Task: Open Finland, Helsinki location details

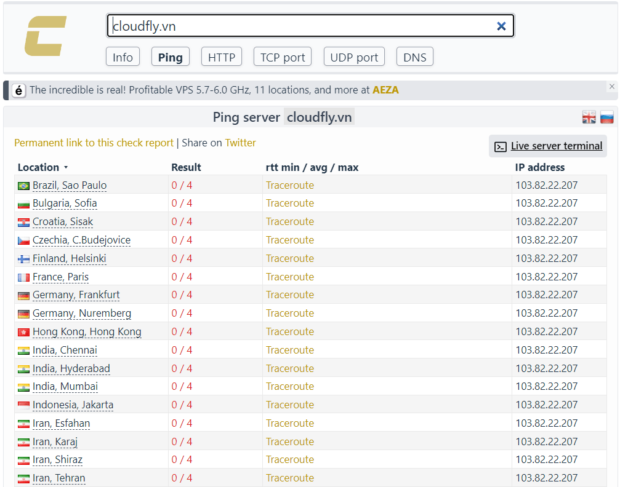Action: (x=69, y=258)
